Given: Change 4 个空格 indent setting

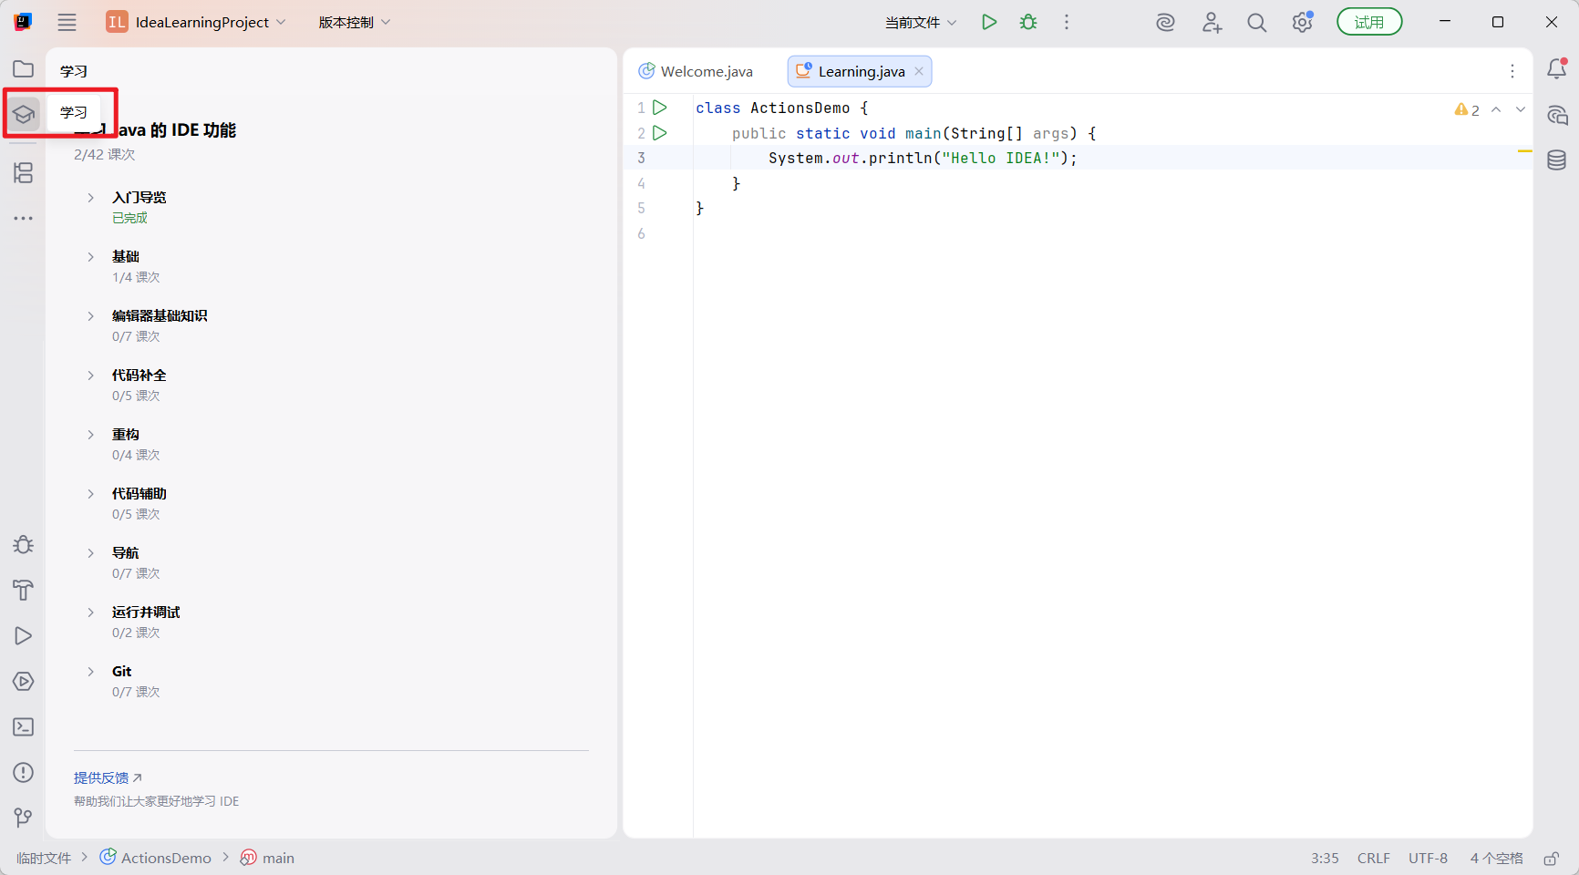Looking at the screenshot, I should 1496,859.
